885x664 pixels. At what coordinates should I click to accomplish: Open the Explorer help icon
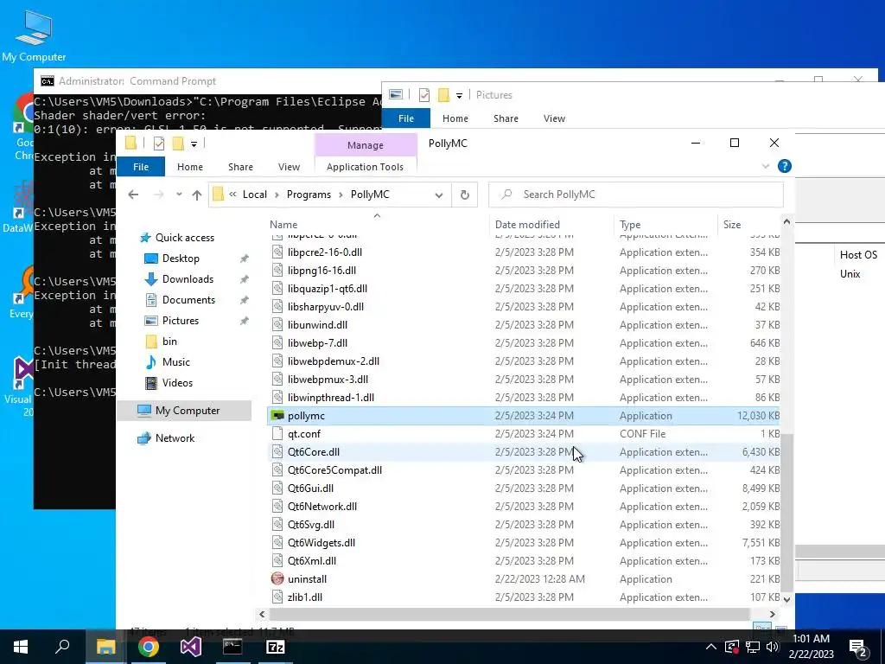click(x=784, y=166)
